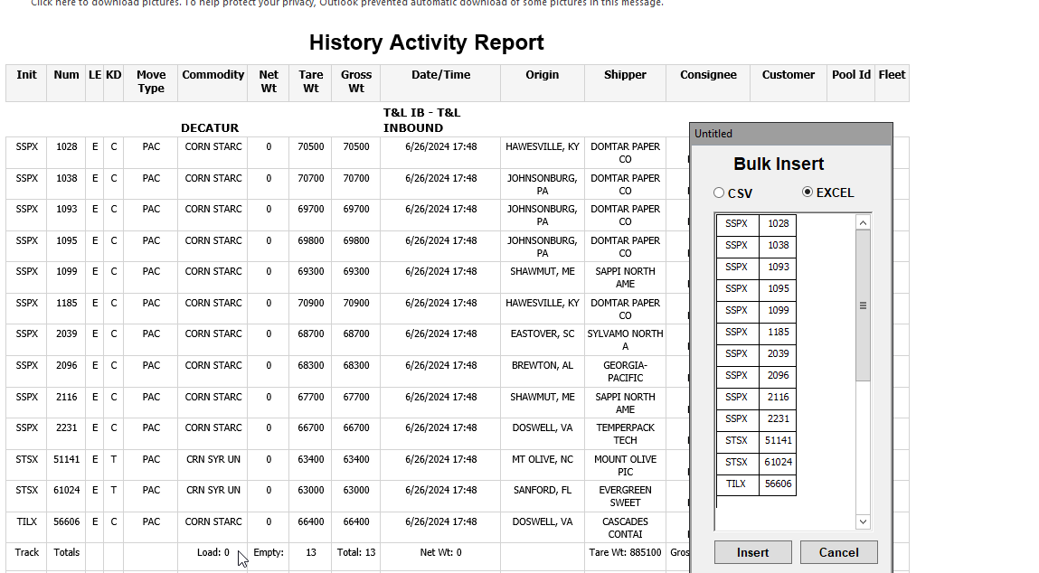The image size is (1039, 573).
Task: Click 51141 cell in Bulk Insert list
Action: coord(778,440)
